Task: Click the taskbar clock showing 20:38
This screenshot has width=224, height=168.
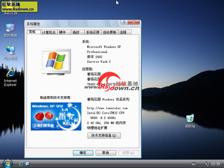Action: tap(215, 164)
